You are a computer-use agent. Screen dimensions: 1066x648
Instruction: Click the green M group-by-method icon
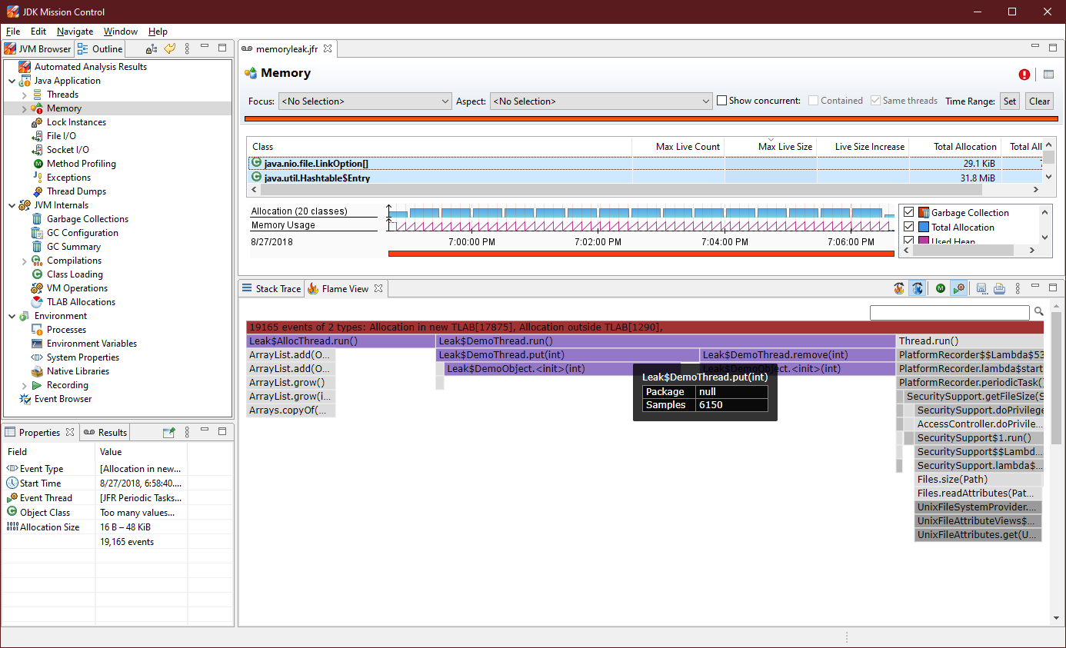(941, 289)
